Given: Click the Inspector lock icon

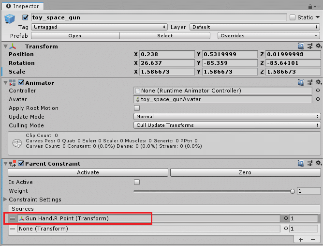Looking at the screenshot, I should pyautogui.click(x=310, y=7).
